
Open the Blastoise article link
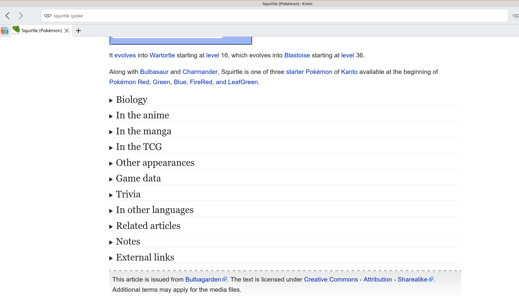[297, 55]
